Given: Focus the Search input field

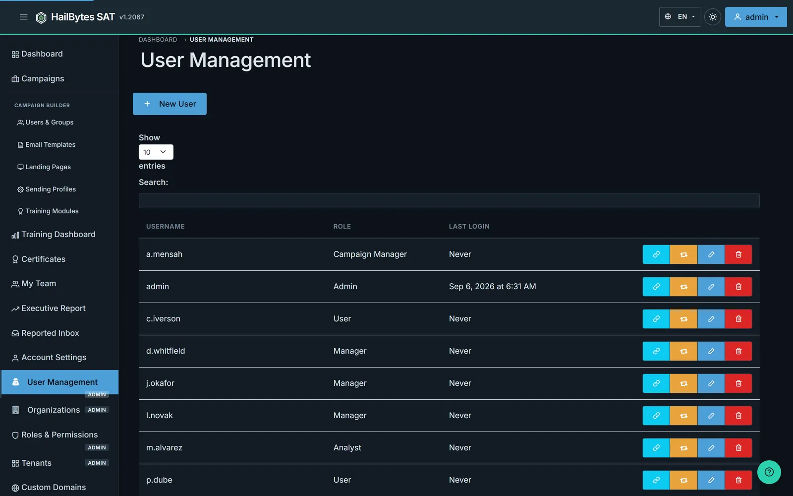Looking at the screenshot, I should 449,200.
